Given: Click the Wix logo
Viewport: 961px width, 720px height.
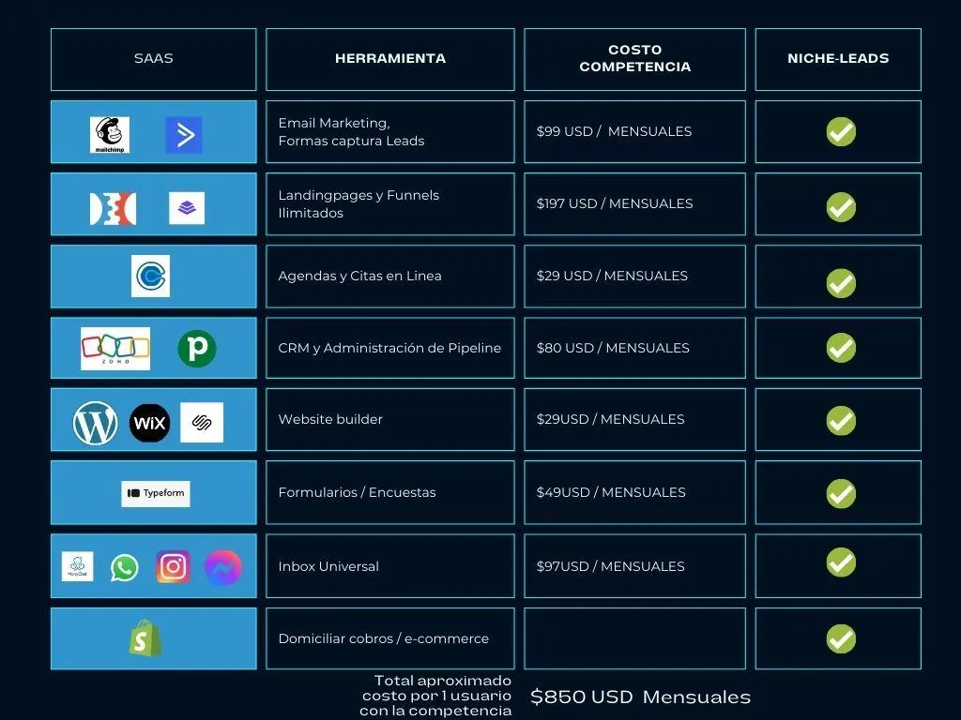Looking at the screenshot, I should 149,423.
